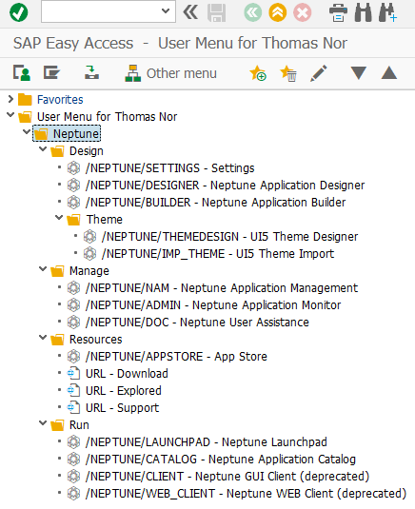Screen dimensions: 415x509
Task: Click the red Cancel icon
Action: click(303, 12)
